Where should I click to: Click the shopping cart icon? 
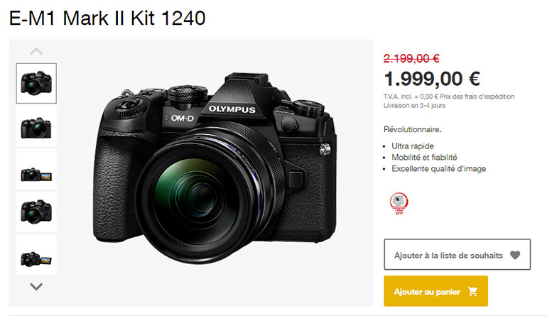472,292
